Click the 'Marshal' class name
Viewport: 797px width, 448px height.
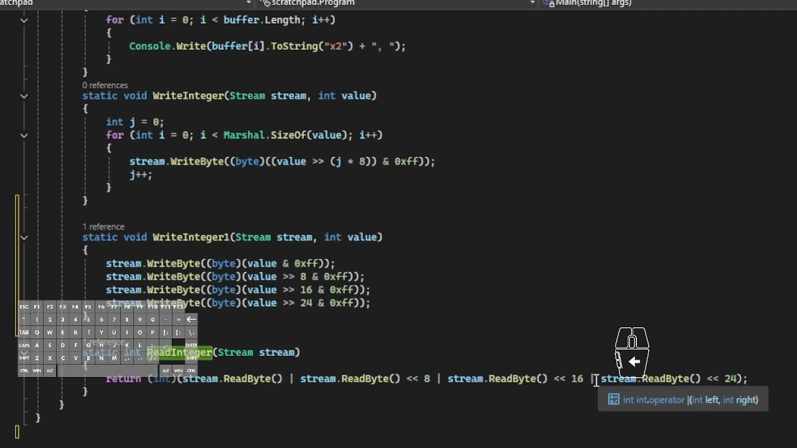244,135
